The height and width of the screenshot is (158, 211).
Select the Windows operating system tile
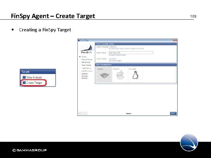pos(104,75)
